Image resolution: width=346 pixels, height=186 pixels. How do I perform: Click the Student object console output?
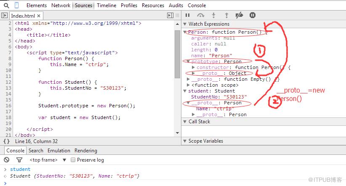tap(75, 176)
